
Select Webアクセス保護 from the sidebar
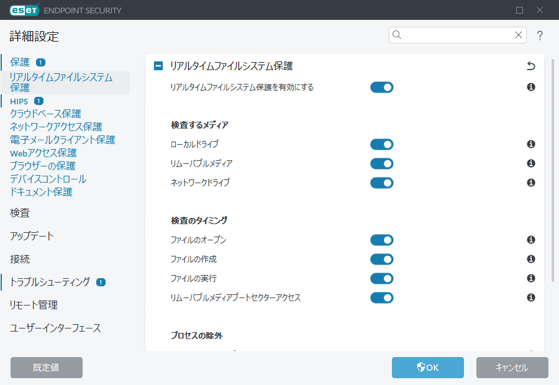[43, 153]
